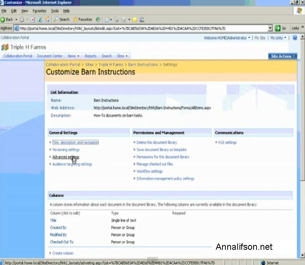
Task: Open the Search toolbar button
Action: (x=61, y=20)
